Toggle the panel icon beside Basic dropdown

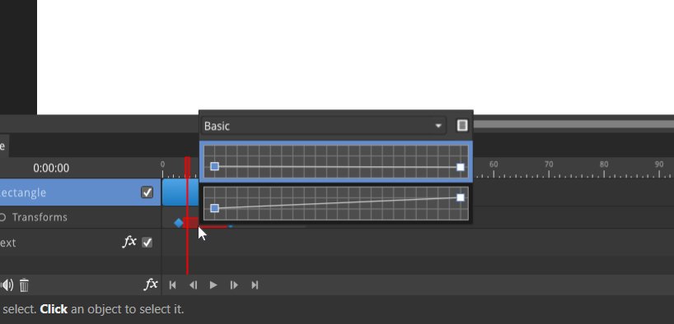click(462, 125)
